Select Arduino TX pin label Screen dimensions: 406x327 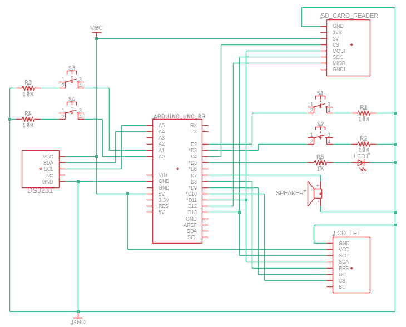[194, 132]
